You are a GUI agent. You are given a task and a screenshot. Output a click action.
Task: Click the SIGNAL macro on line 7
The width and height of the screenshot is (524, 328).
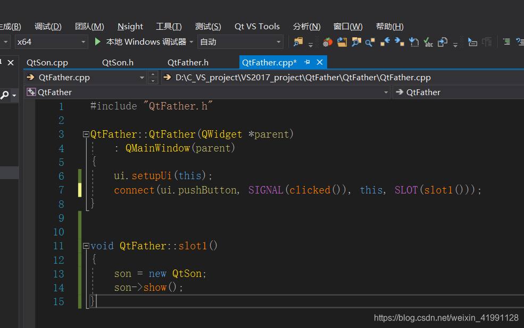265,190
